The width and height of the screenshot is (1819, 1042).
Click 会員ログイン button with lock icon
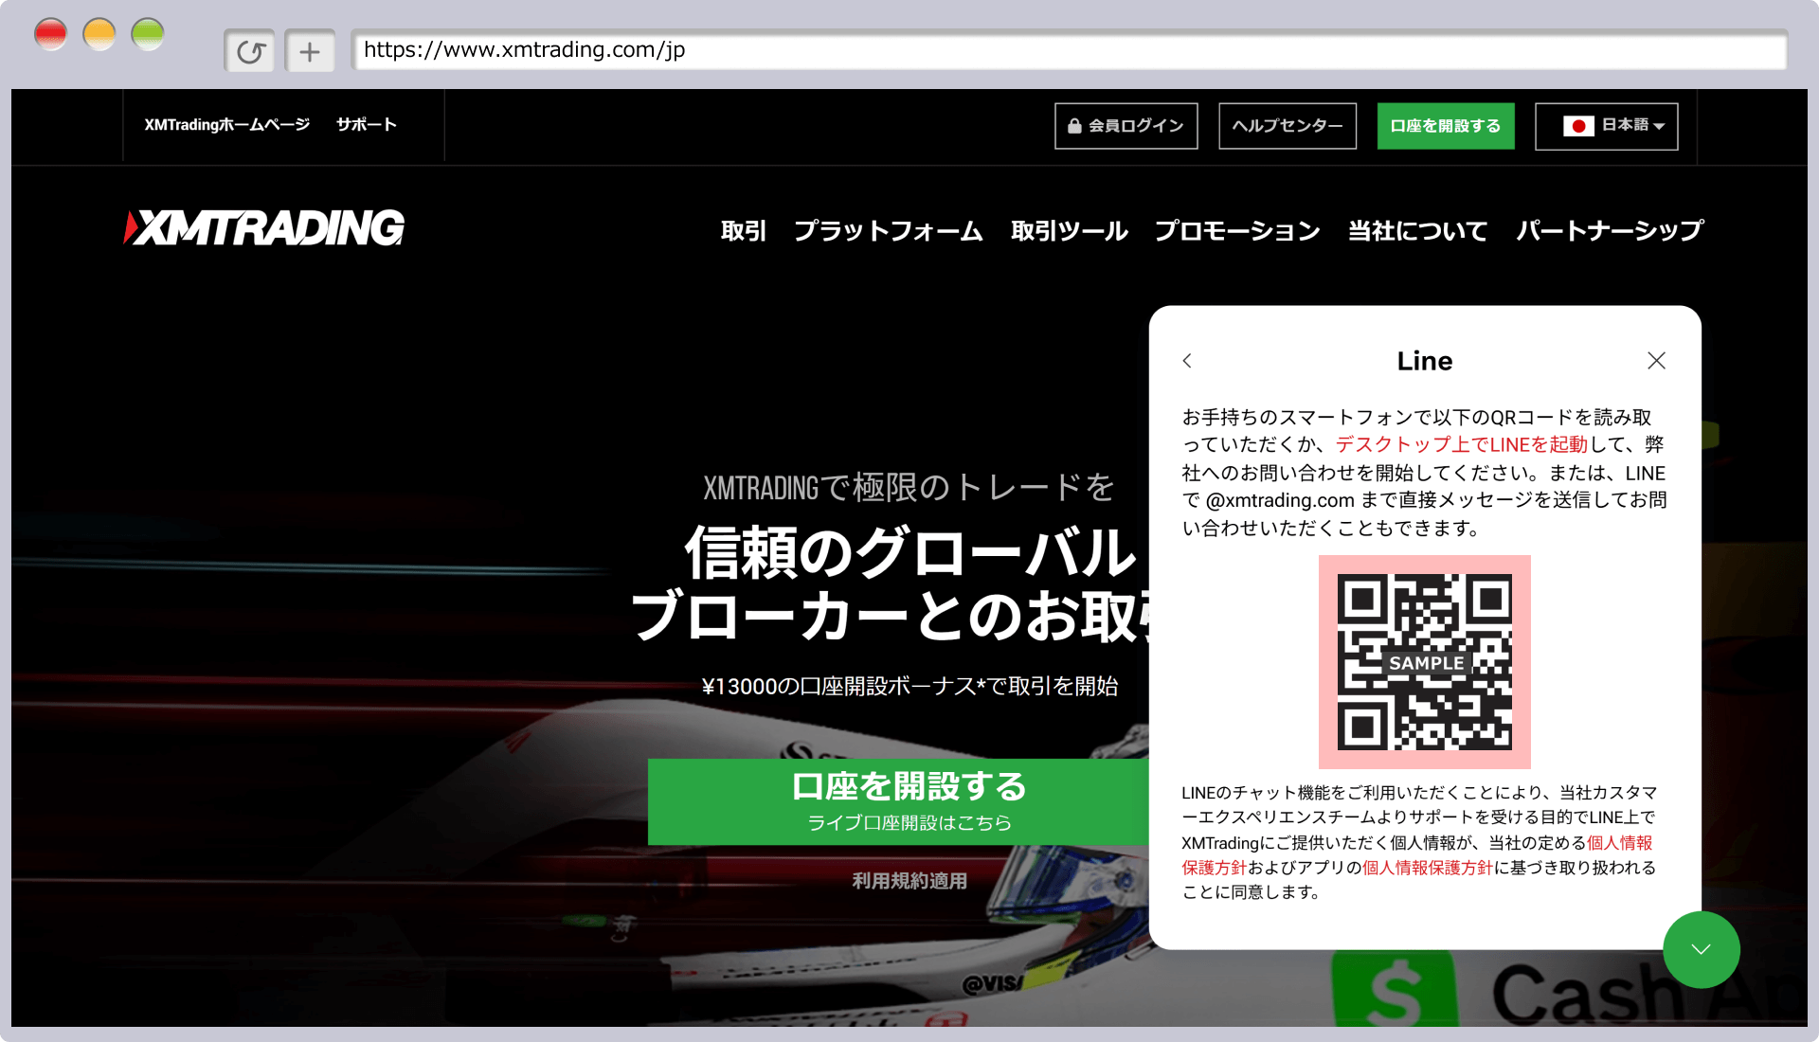[1126, 126]
